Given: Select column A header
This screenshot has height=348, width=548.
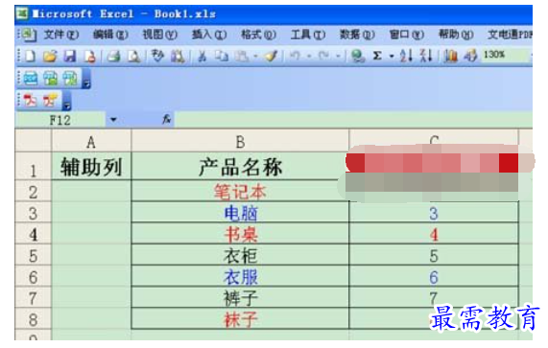Looking at the screenshot, I should coord(91,141).
